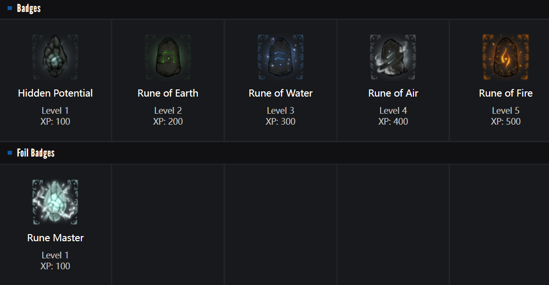Open the Rune Master foil badge icon

55,202
